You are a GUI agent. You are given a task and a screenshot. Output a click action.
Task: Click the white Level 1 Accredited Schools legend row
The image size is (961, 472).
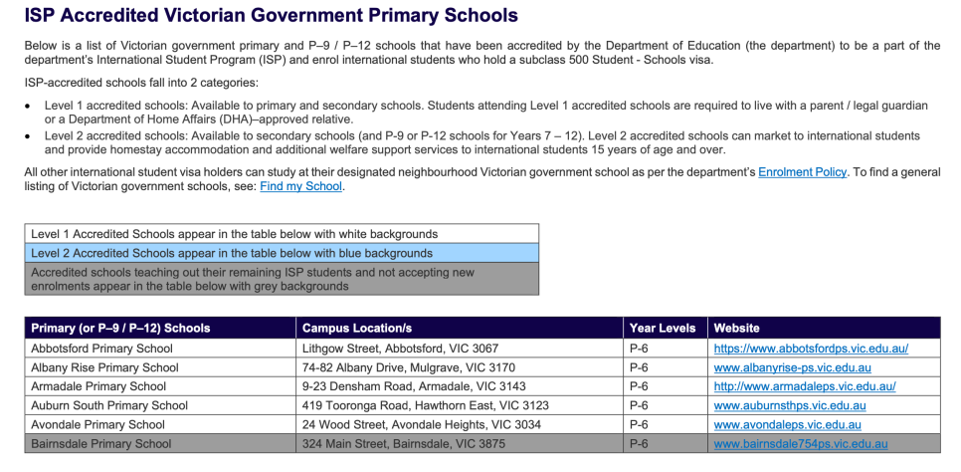[x=282, y=234]
